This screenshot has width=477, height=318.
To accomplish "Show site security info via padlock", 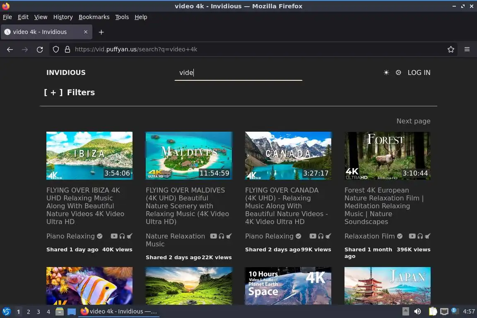I will pyautogui.click(x=67, y=49).
